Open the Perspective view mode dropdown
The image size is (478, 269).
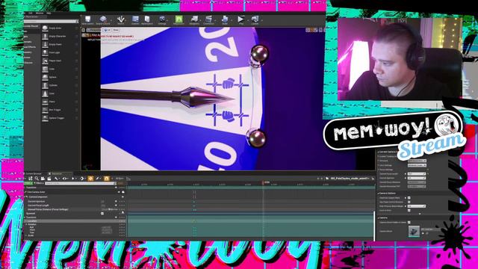click(x=93, y=30)
